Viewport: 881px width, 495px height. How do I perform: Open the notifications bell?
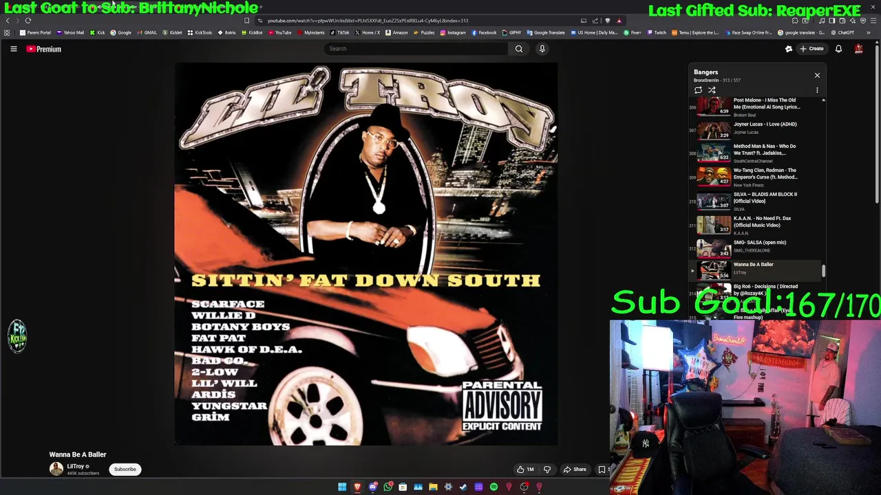point(838,49)
